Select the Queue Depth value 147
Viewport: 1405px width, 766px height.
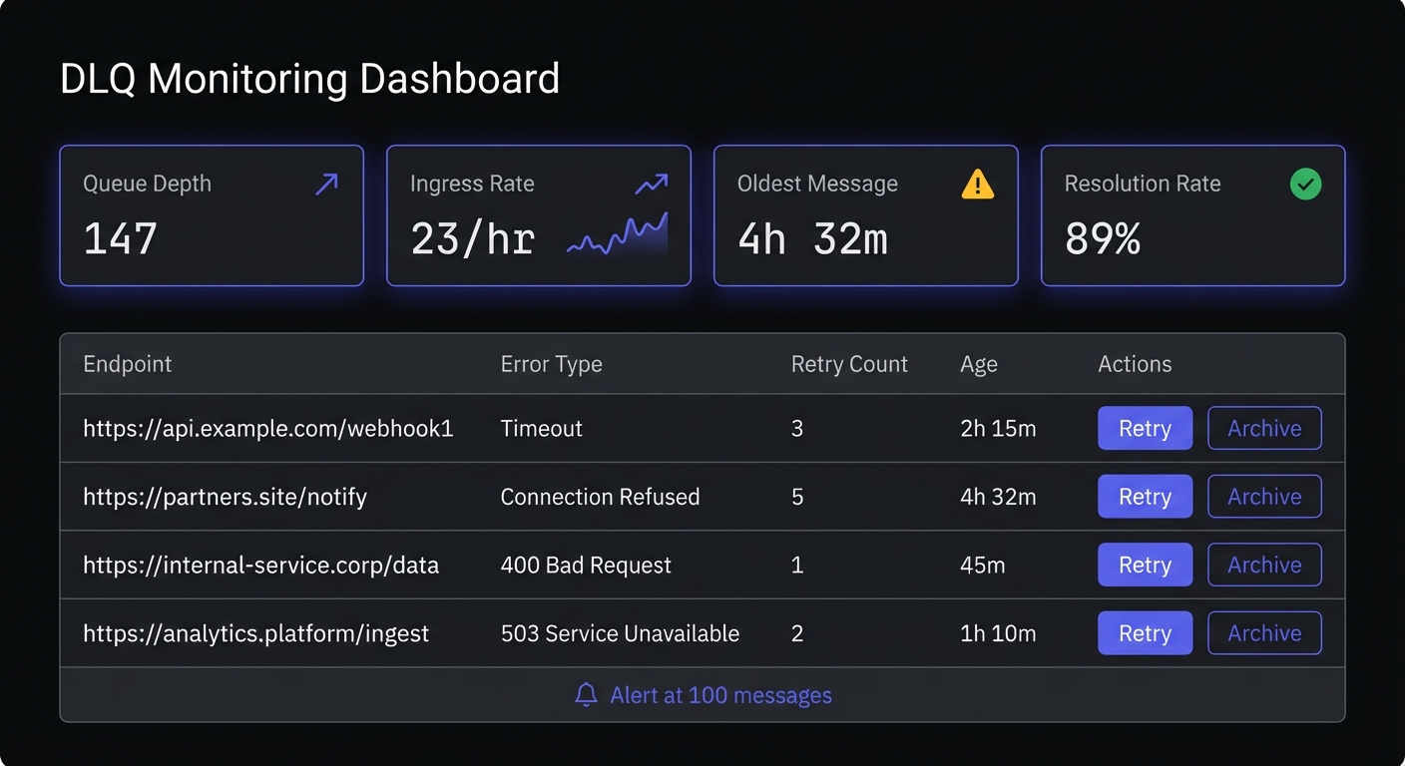click(x=121, y=239)
